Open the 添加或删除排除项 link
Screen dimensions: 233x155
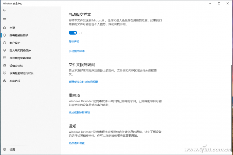point(79,112)
